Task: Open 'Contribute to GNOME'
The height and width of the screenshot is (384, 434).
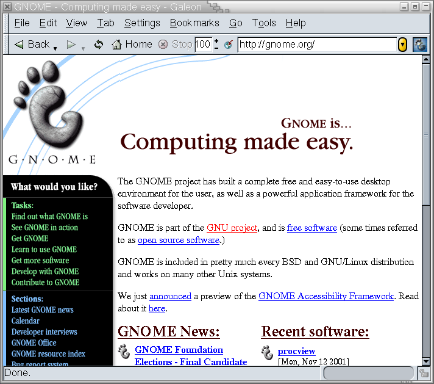Action: point(45,283)
